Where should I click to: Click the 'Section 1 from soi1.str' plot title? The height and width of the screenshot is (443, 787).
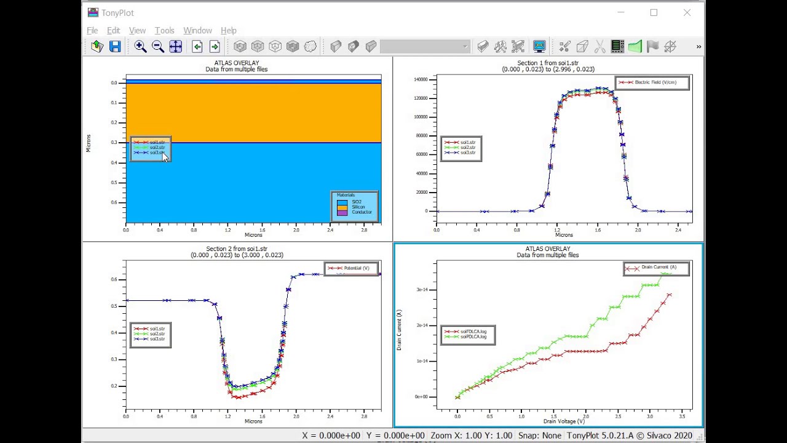point(548,63)
